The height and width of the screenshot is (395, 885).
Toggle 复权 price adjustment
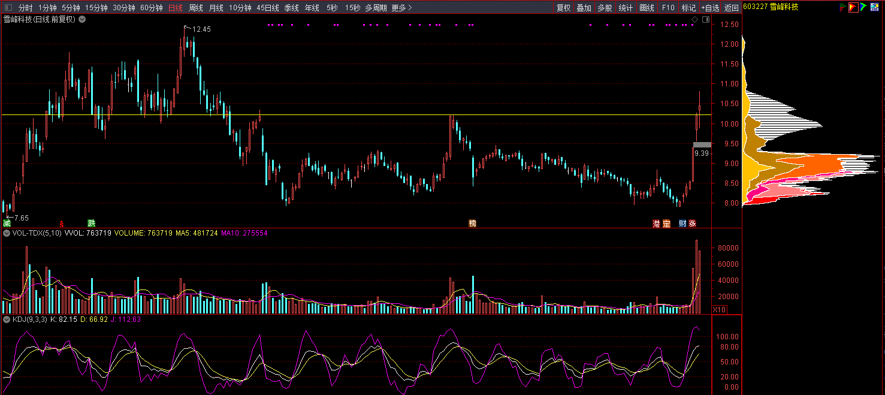click(563, 8)
